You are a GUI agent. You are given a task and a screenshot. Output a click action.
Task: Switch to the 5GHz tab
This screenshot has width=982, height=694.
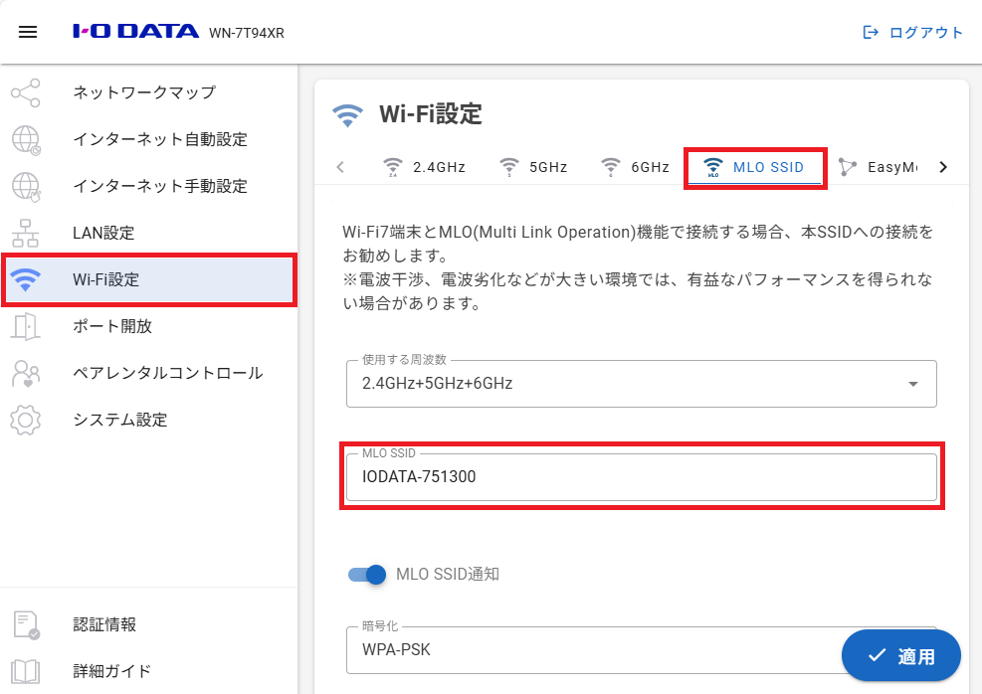coord(533,167)
